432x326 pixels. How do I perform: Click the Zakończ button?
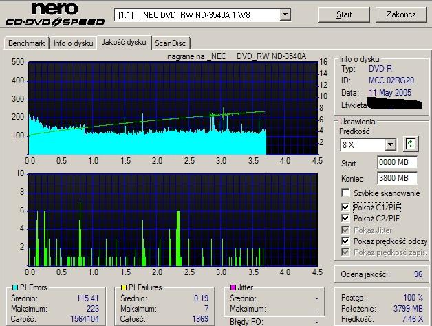click(401, 14)
